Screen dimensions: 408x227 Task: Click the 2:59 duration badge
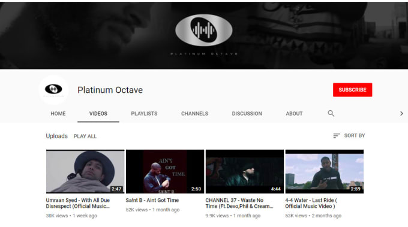pyautogui.click(x=355, y=189)
